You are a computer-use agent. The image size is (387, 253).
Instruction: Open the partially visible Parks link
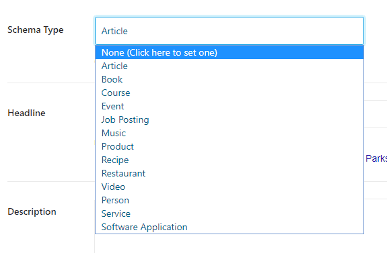(x=376, y=158)
